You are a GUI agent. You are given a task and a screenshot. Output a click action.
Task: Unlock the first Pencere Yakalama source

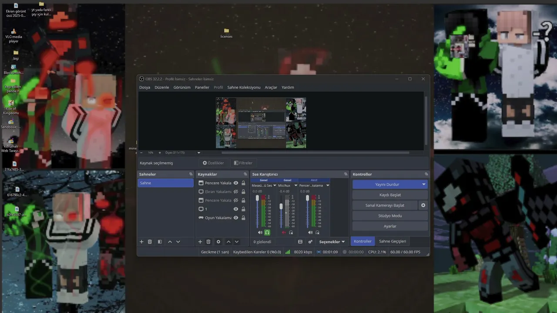click(x=243, y=183)
